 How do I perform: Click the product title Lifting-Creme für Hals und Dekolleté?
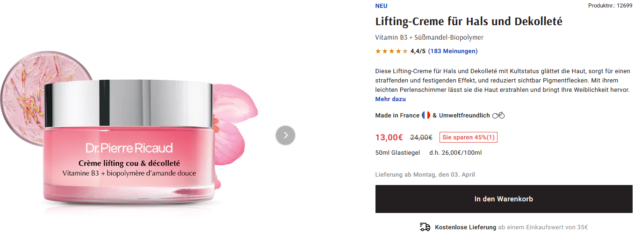[469, 21]
